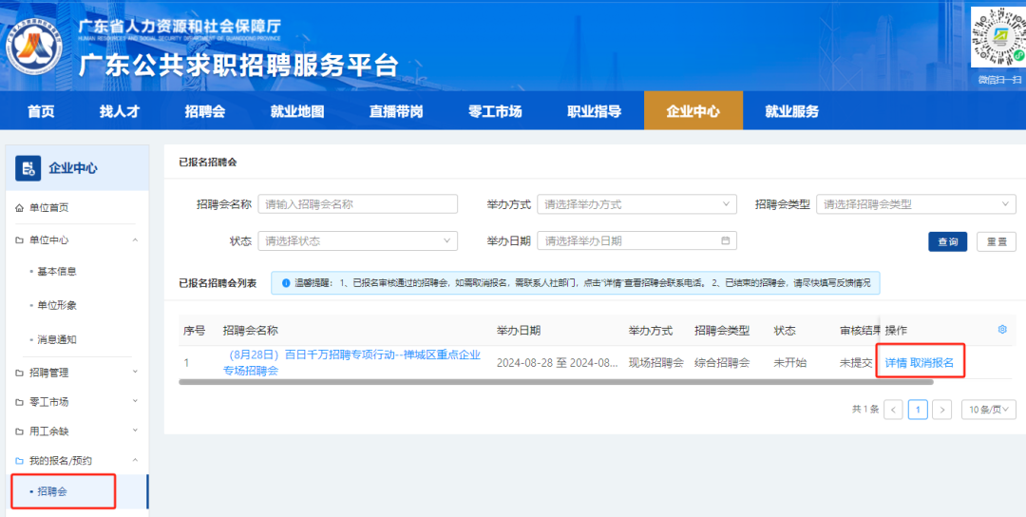Image resolution: width=1026 pixels, height=517 pixels.
Task: Open the 零工市场 top navigation tab
Action: (x=495, y=110)
